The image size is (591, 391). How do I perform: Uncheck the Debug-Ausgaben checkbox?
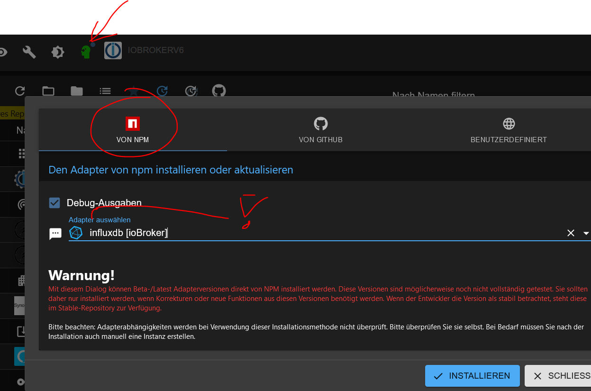[x=55, y=203]
